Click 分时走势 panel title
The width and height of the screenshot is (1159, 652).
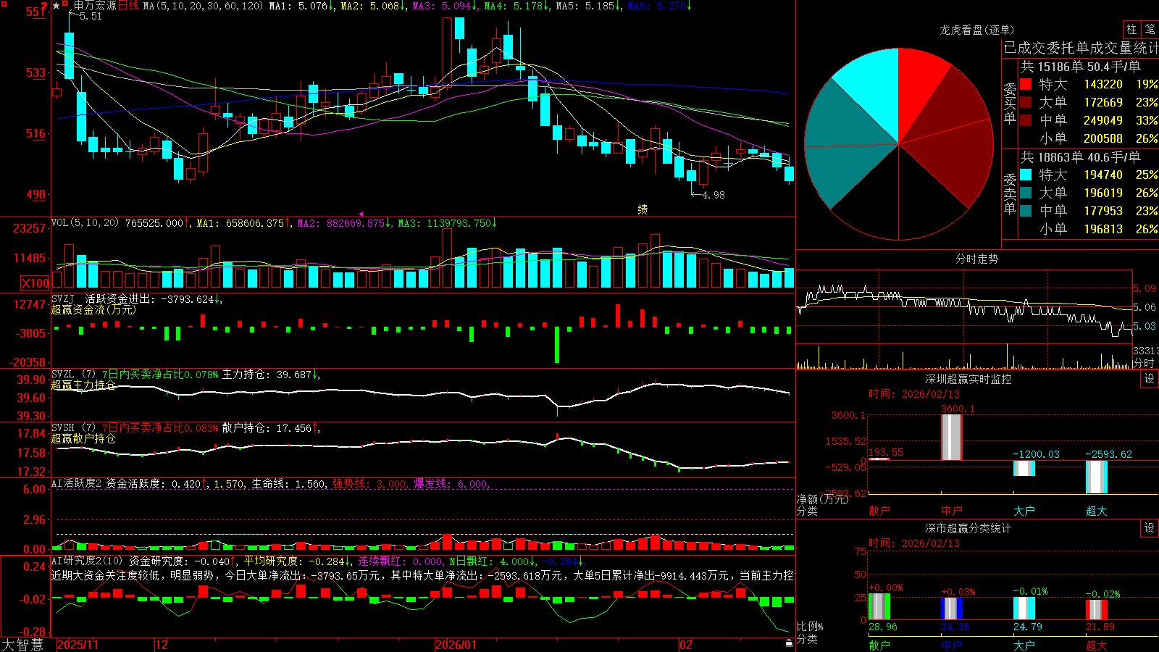click(x=976, y=259)
